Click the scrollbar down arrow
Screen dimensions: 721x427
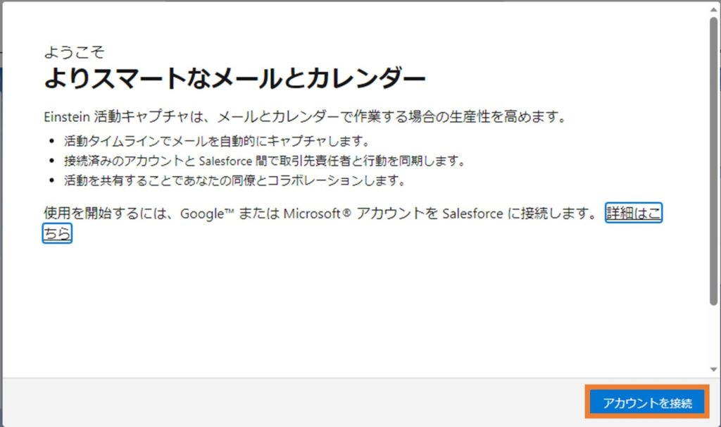coord(714,369)
